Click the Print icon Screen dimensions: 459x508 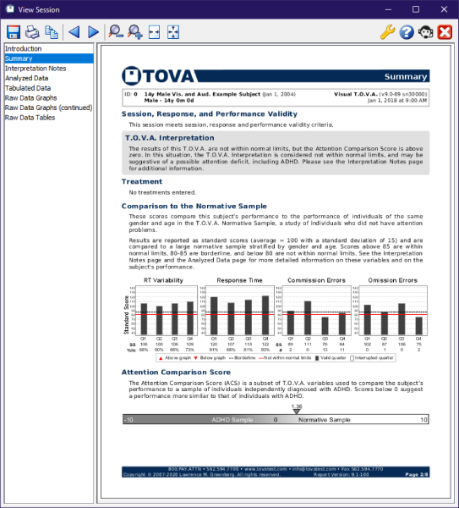(32, 32)
